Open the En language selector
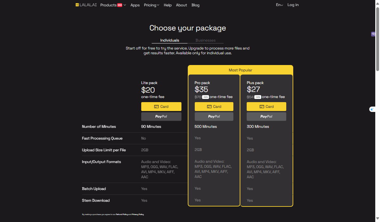 point(279,5)
